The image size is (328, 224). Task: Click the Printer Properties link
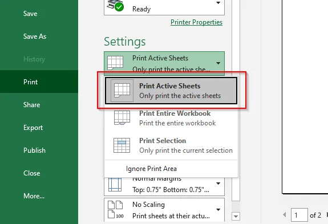tap(196, 22)
